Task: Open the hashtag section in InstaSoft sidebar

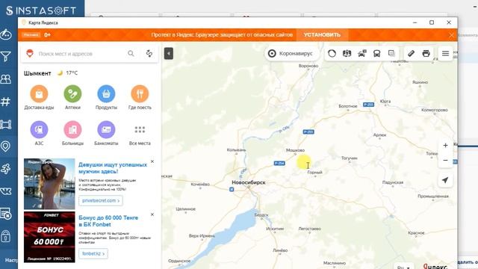Action: click(6, 102)
